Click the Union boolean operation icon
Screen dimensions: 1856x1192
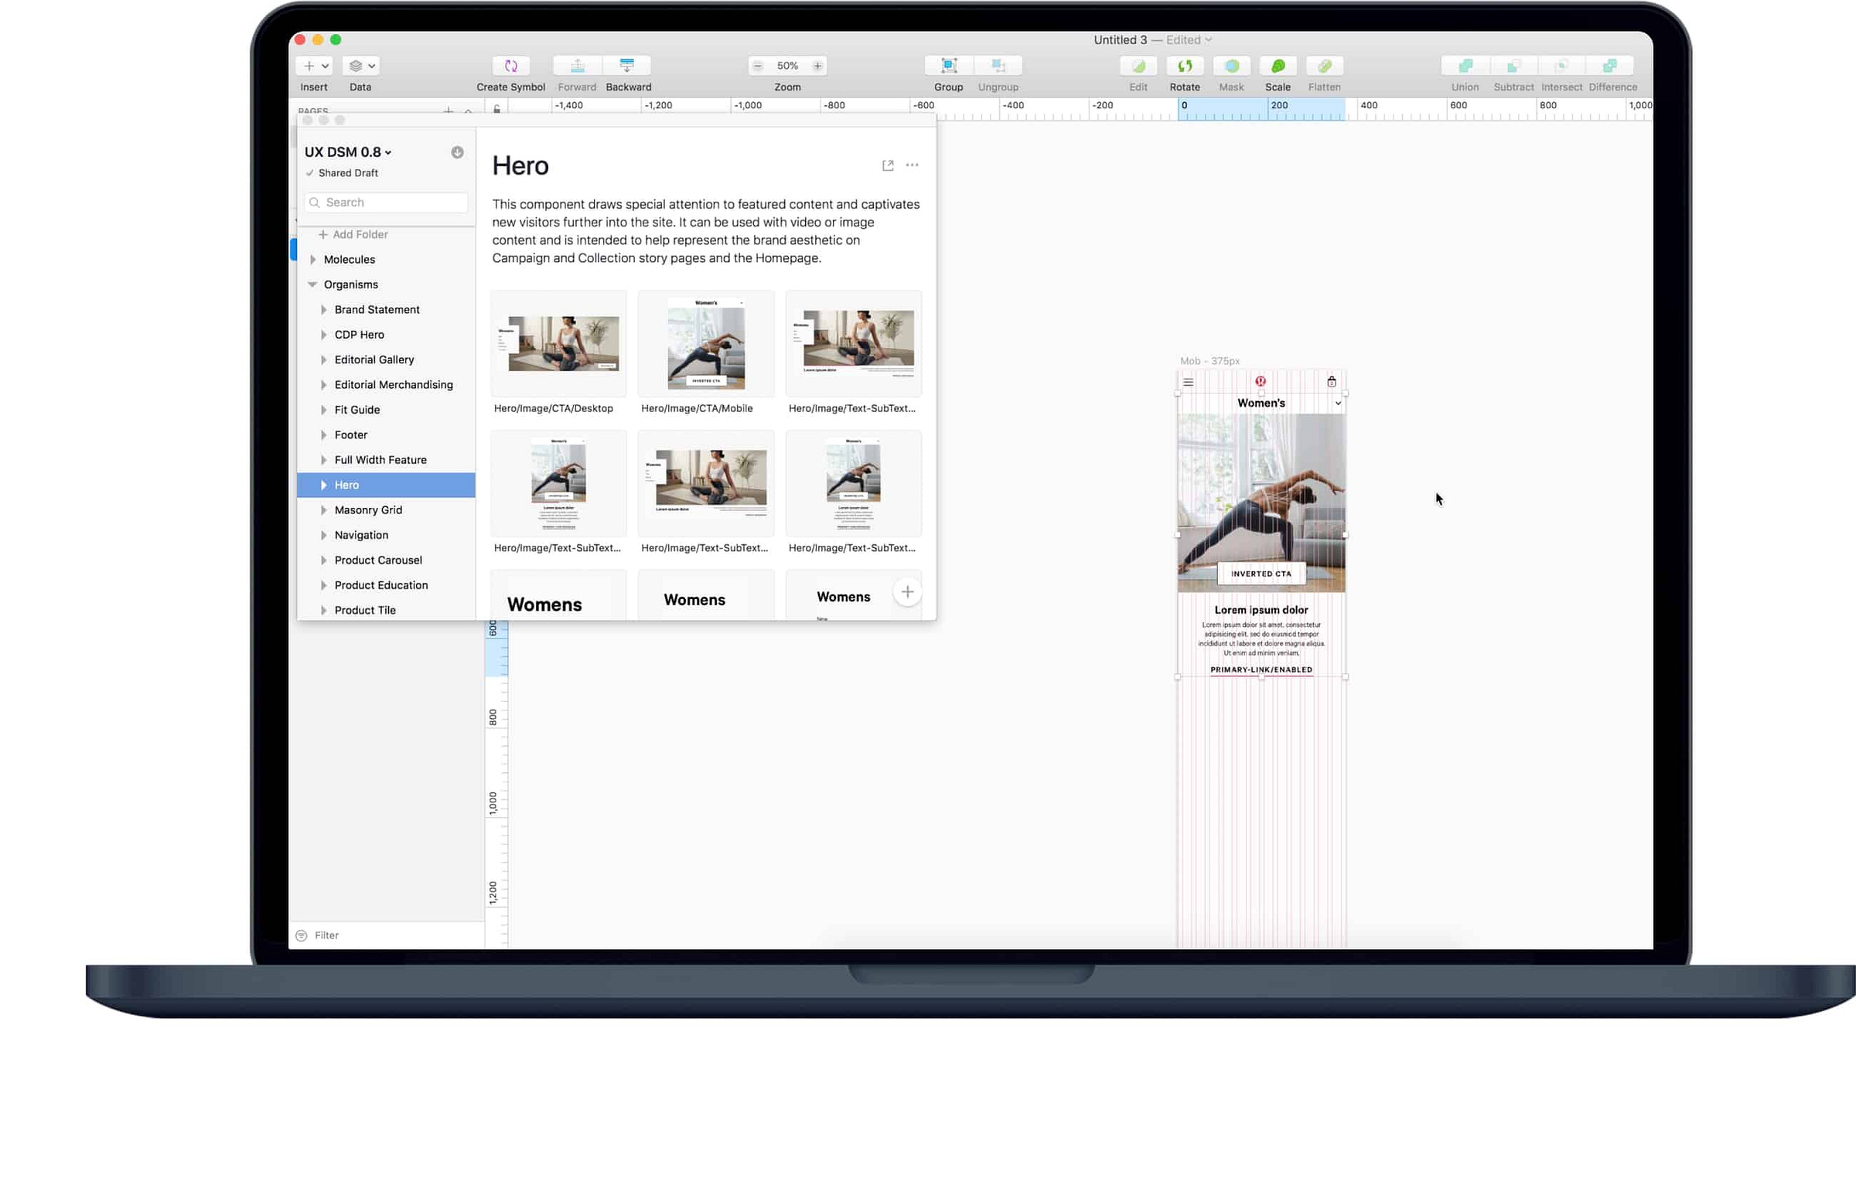pyautogui.click(x=1464, y=66)
